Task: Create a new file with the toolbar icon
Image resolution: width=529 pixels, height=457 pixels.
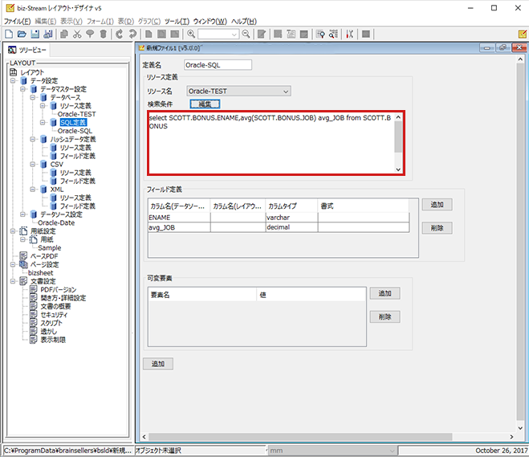Action: (9, 34)
